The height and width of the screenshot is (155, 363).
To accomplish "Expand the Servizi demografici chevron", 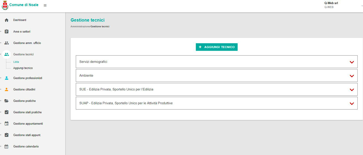I will coord(352,62).
